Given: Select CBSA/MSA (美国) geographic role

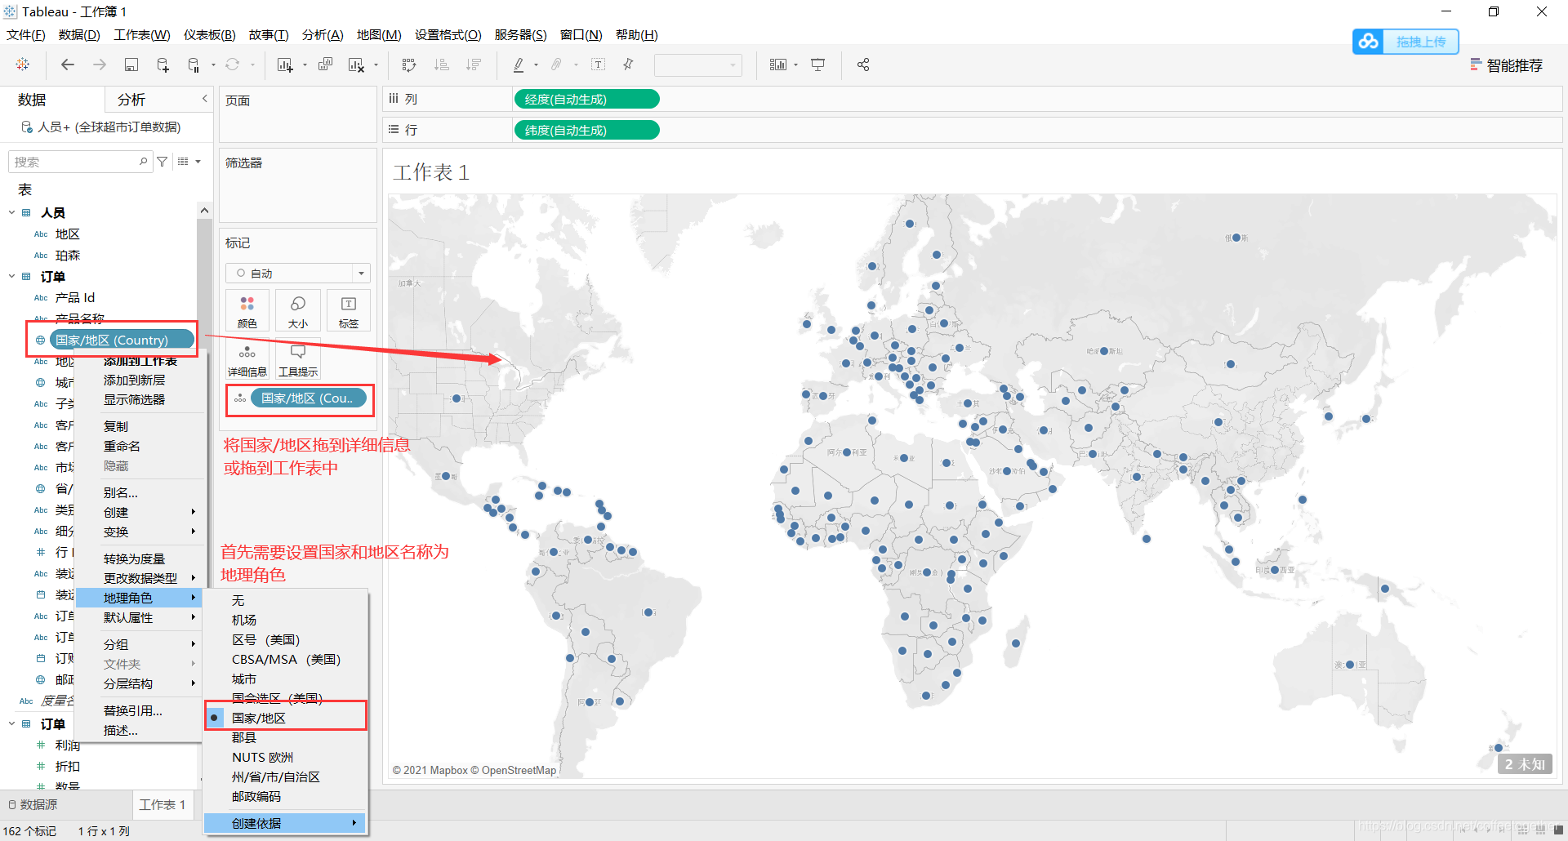Looking at the screenshot, I should [286, 659].
